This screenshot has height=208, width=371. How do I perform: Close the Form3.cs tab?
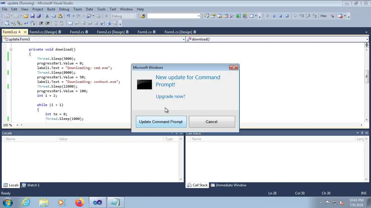(25, 32)
